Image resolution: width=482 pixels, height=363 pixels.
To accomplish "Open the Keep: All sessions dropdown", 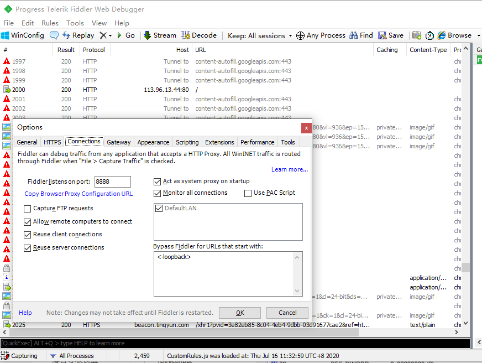I will 259,35.
